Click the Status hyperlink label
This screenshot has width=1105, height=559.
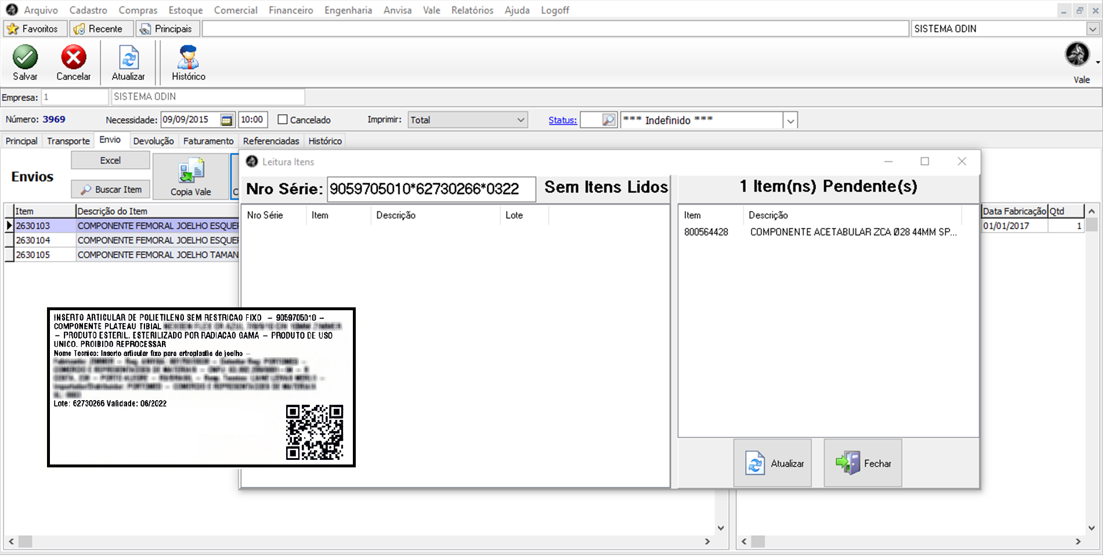point(562,120)
